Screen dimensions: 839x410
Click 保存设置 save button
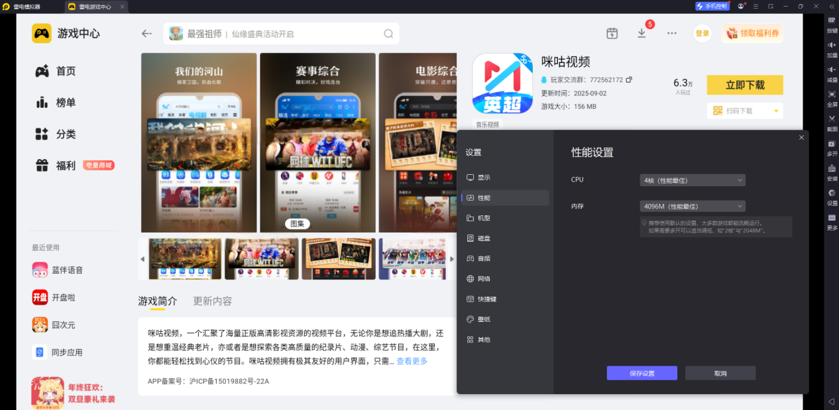[x=642, y=373]
